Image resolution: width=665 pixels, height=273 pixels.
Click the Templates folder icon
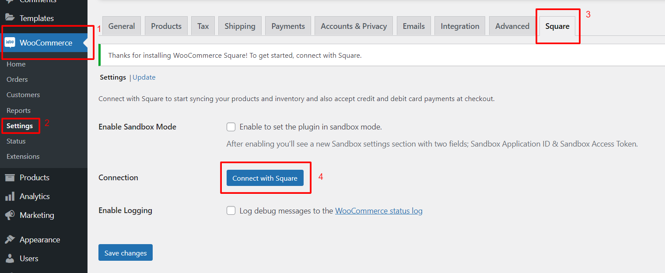click(x=10, y=18)
